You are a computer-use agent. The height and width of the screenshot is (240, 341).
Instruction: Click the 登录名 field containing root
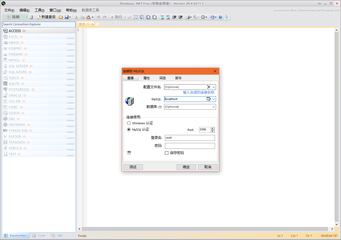pyautogui.click(x=190, y=138)
